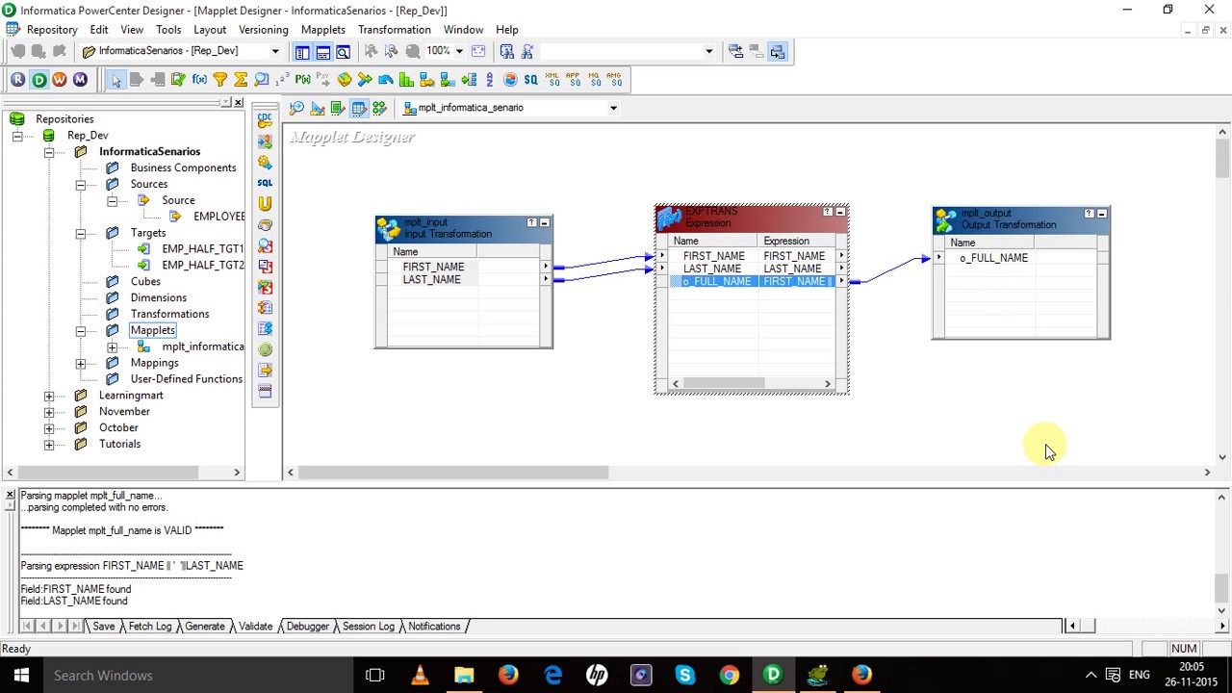Open the Mapplets menu
This screenshot has height=693, width=1232.
322,30
